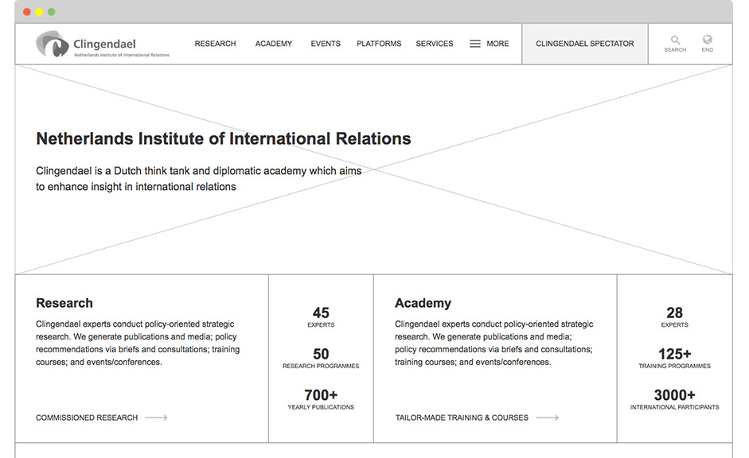Switch language with the ENG globe icon

click(x=708, y=39)
